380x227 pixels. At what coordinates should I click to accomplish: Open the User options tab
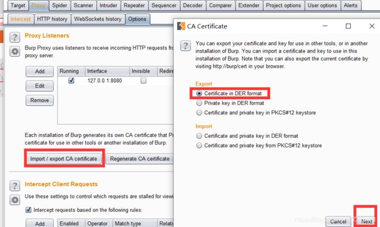[322, 5]
